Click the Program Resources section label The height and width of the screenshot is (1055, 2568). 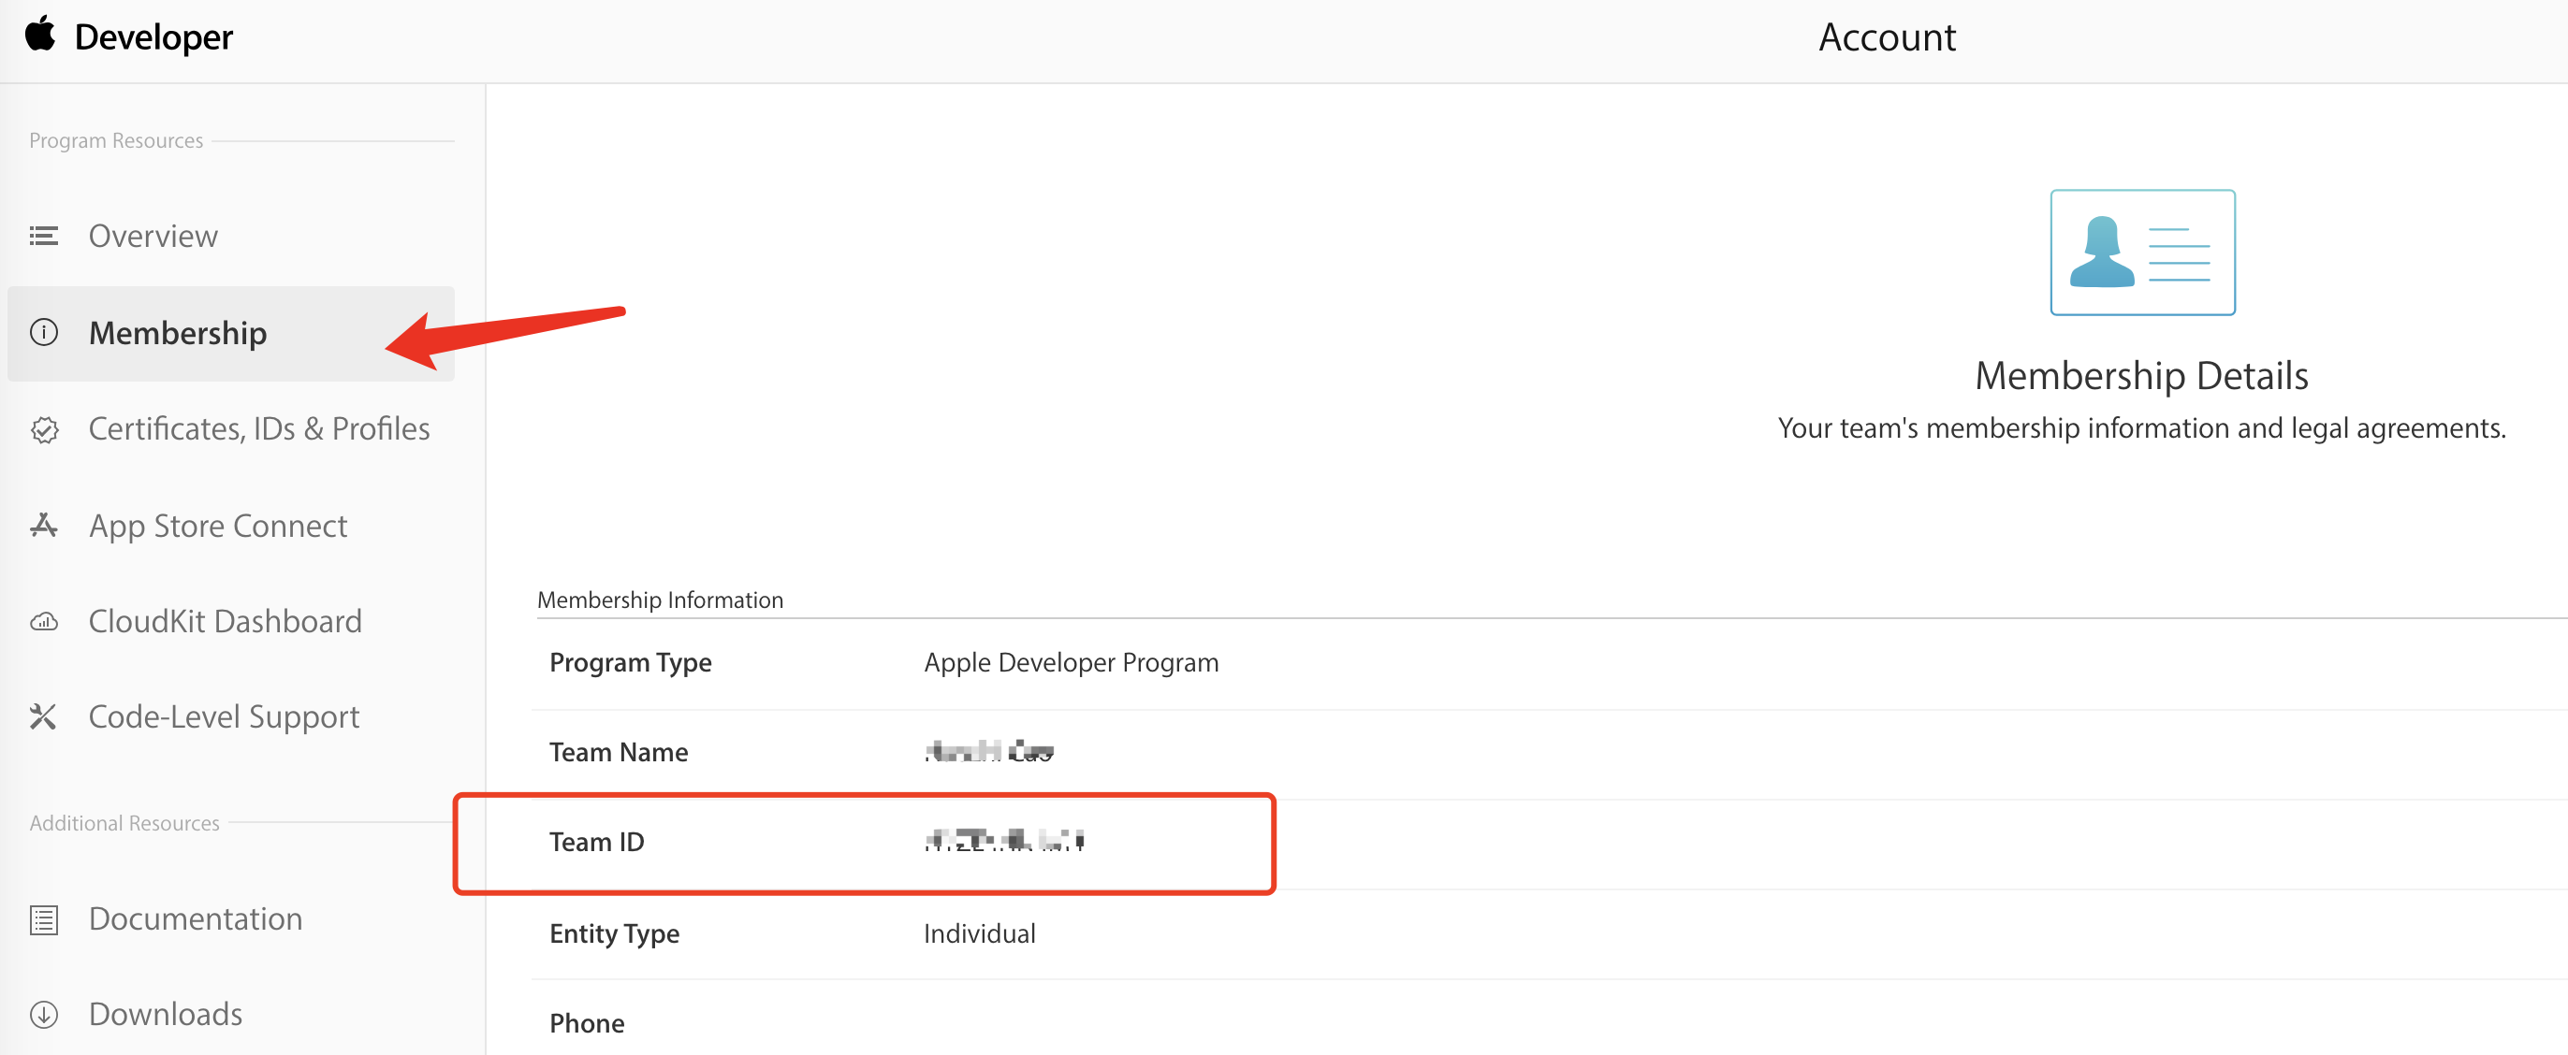[116, 140]
